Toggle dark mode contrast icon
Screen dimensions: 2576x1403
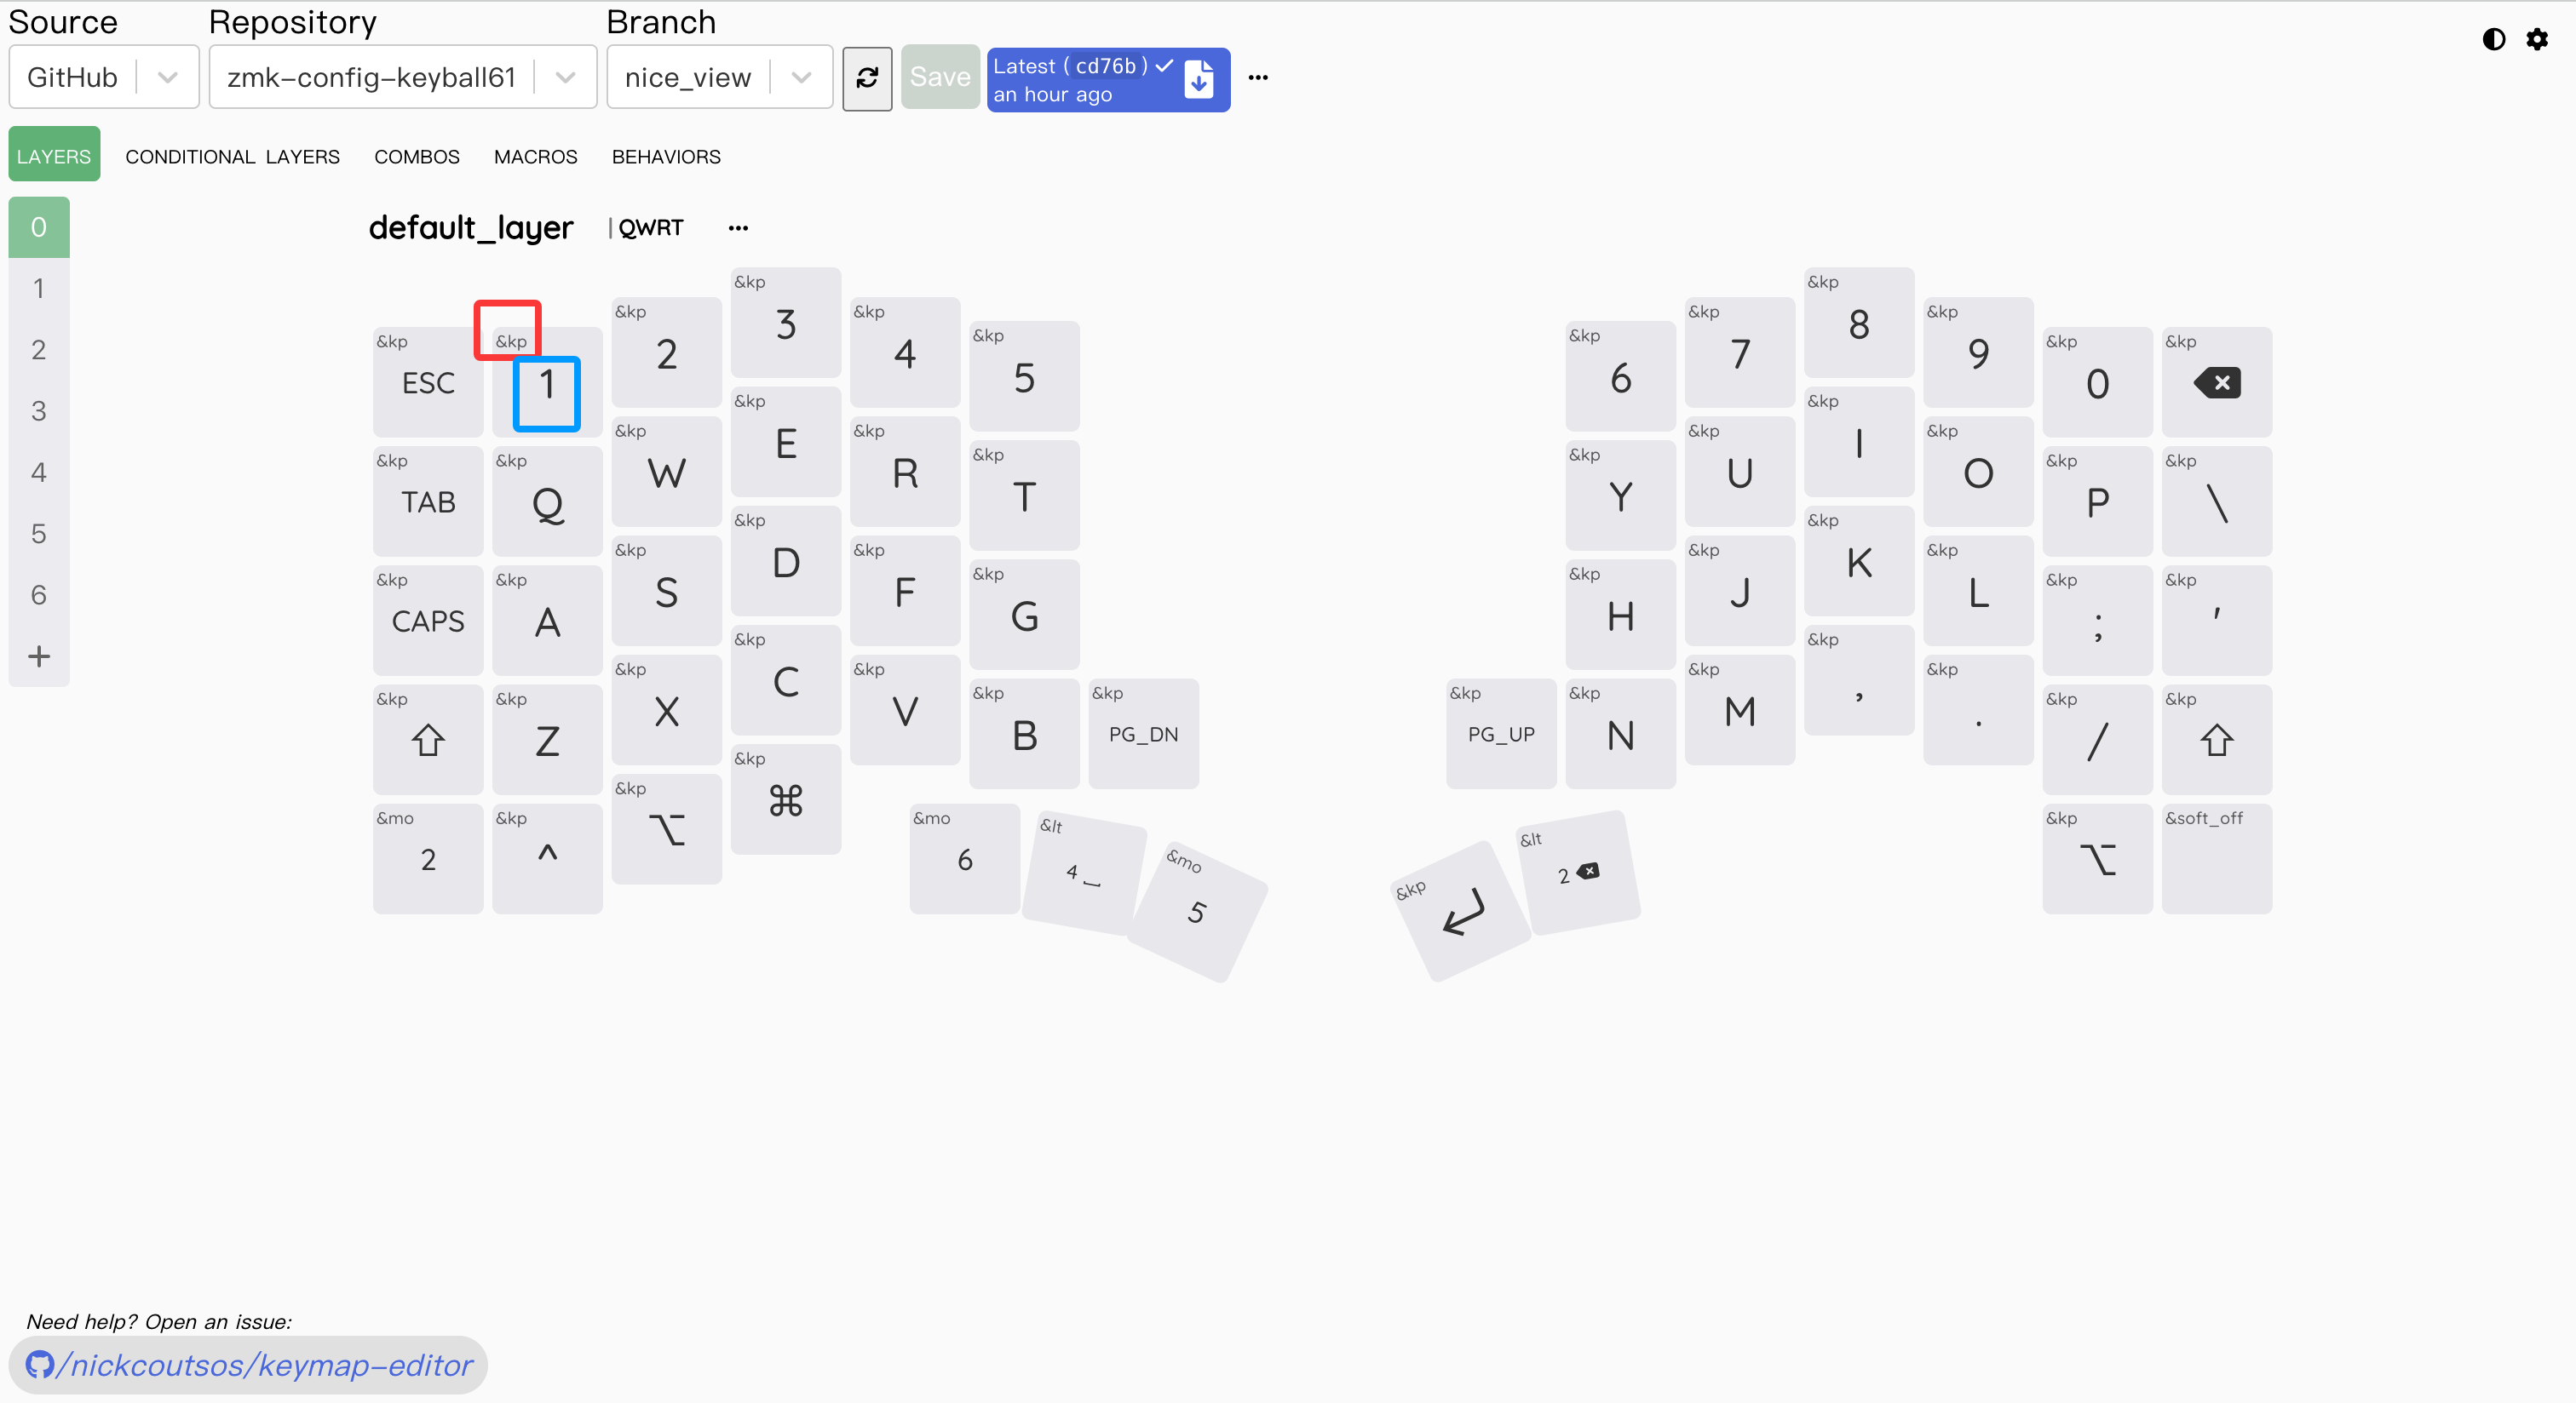click(x=2493, y=39)
